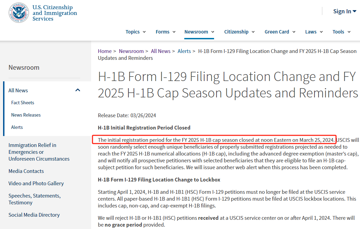Click the USCIS Homeland Security seal logo
The image size is (360, 229).
[19, 13]
